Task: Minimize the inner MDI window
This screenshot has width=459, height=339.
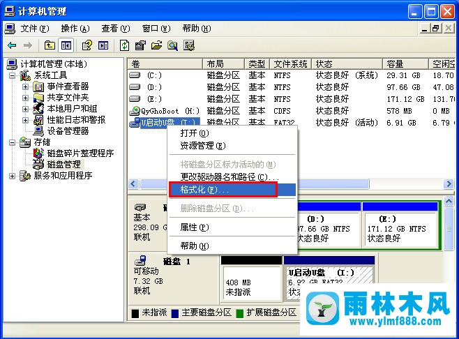Action: coord(425,29)
